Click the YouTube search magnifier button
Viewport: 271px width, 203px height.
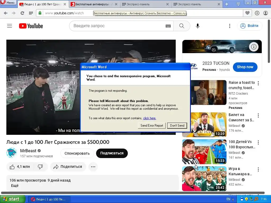tap(182, 26)
